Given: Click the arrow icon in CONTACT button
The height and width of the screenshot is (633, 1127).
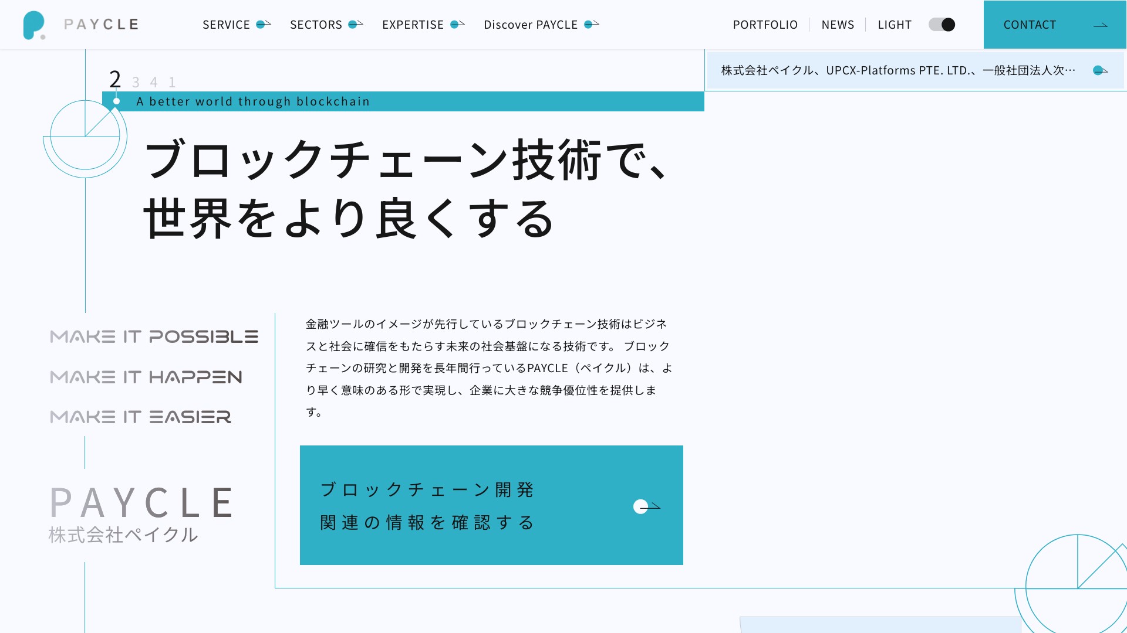Looking at the screenshot, I should (x=1100, y=25).
